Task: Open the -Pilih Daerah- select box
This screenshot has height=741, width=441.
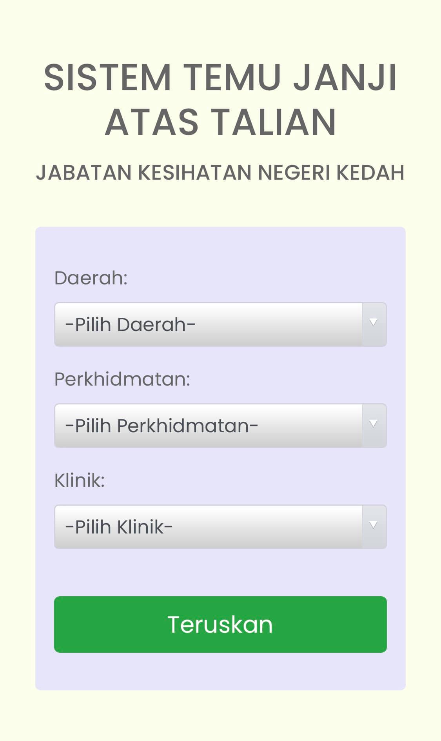Action: pos(220,324)
